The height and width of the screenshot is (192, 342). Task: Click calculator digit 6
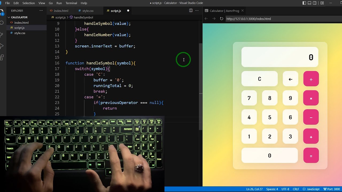[x=290, y=117]
